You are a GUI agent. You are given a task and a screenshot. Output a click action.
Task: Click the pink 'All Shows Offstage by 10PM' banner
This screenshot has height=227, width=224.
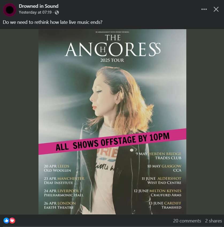112,141
